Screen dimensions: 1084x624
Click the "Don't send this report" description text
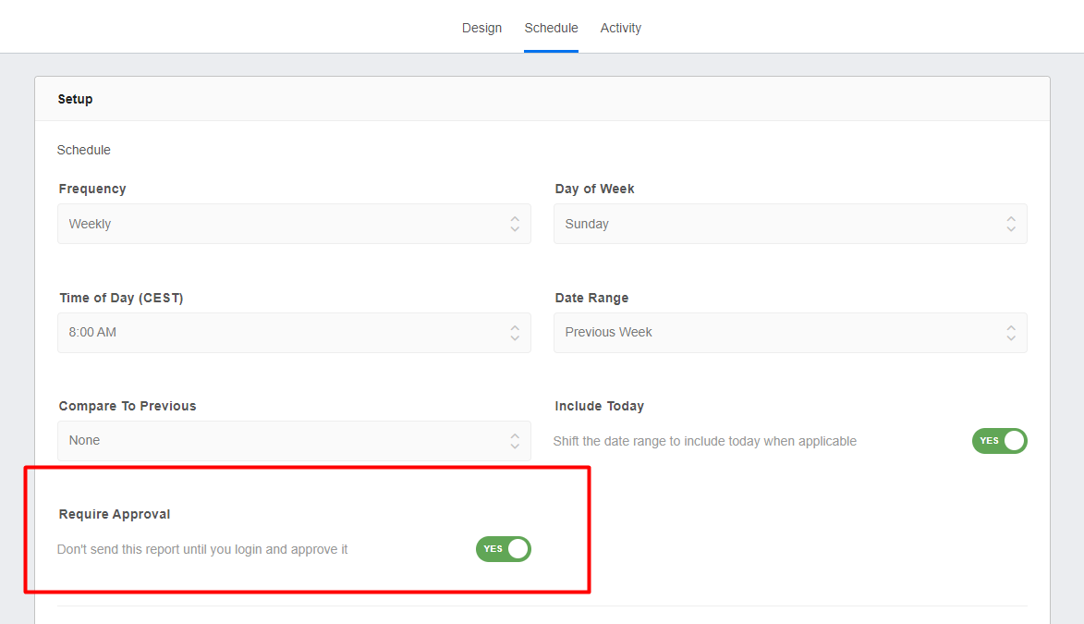(x=202, y=549)
